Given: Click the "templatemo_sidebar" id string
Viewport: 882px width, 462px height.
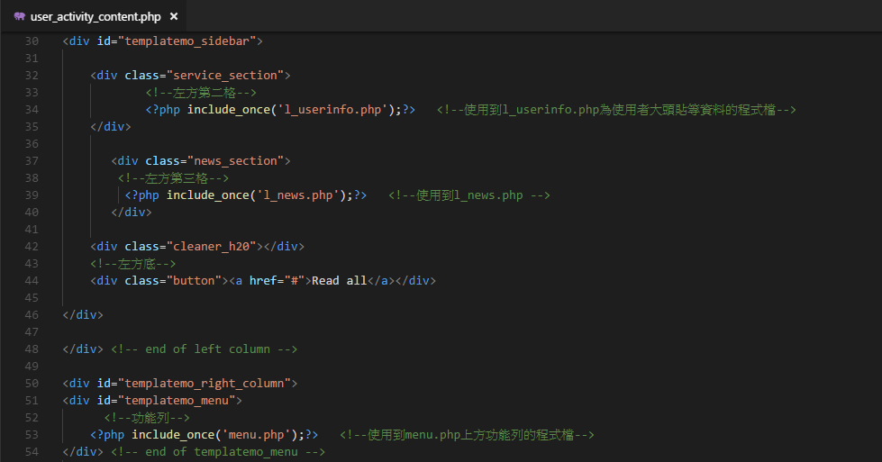Looking at the screenshot, I should (x=186, y=41).
